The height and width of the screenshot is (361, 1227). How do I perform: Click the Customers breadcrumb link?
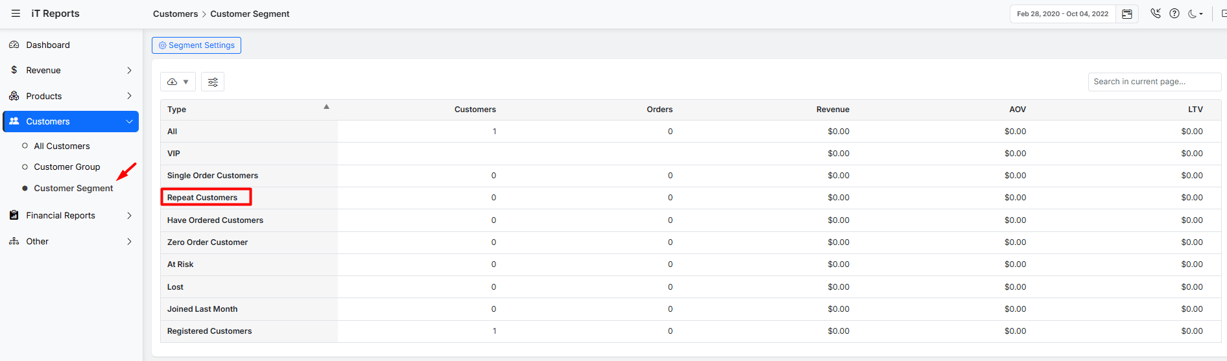click(175, 14)
